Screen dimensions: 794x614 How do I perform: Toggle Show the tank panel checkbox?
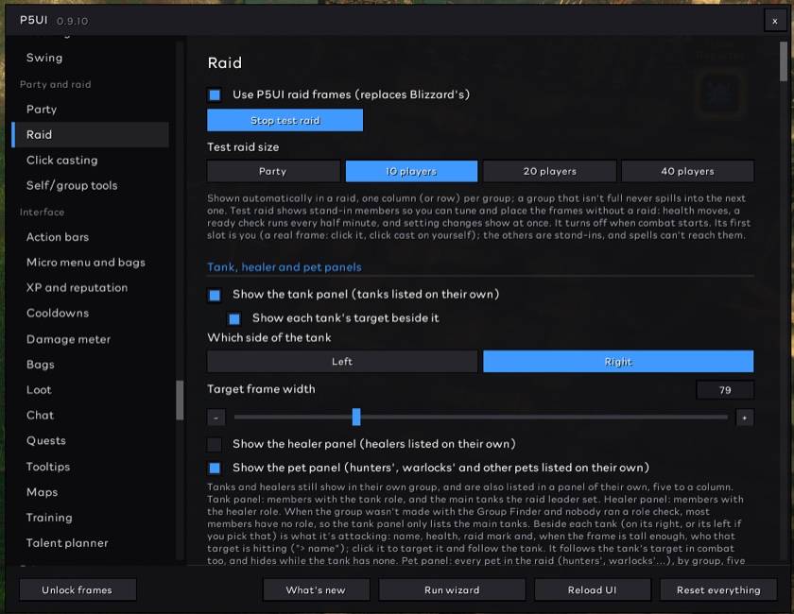tap(215, 295)
